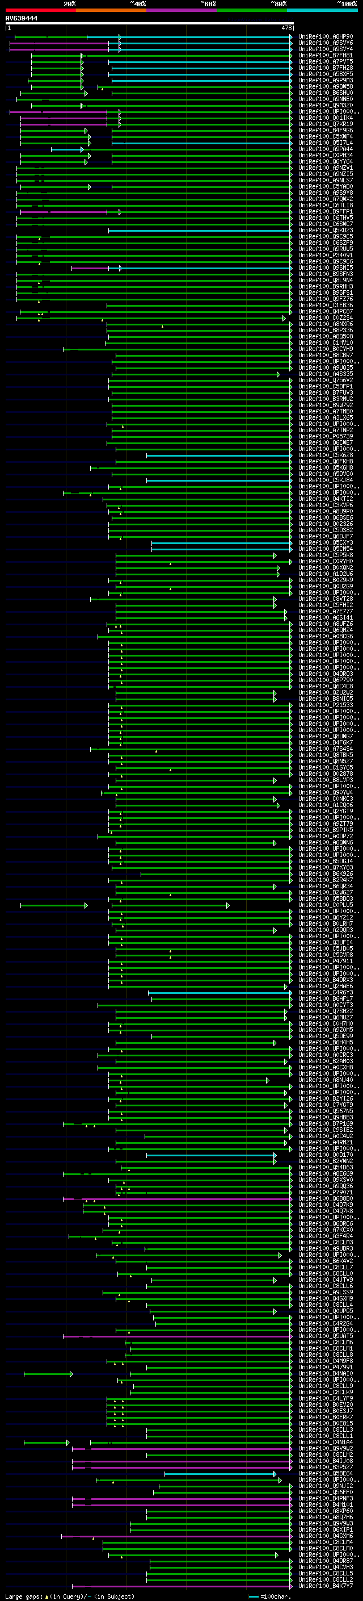Select the UniRef100_Q9SMI5 label
The height and width of the screenshot is (1601, 363).
325,268
